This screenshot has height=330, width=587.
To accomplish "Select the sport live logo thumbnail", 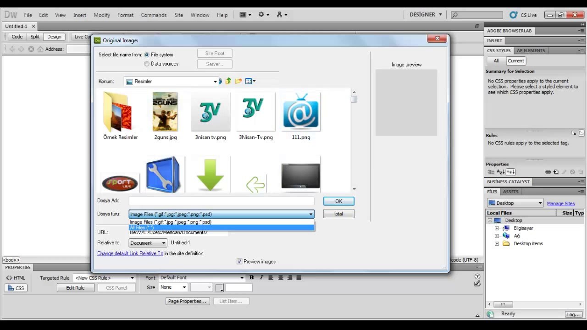I will [120, 183].
